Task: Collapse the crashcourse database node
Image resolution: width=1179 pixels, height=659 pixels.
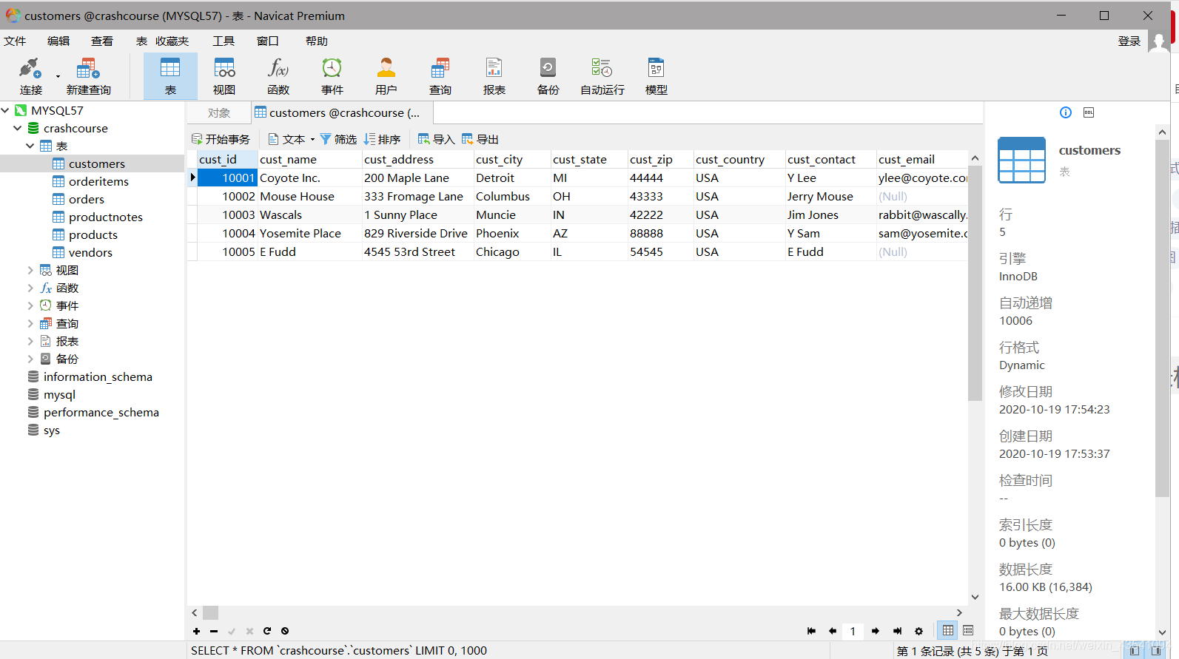Action: tap(18, 128)
